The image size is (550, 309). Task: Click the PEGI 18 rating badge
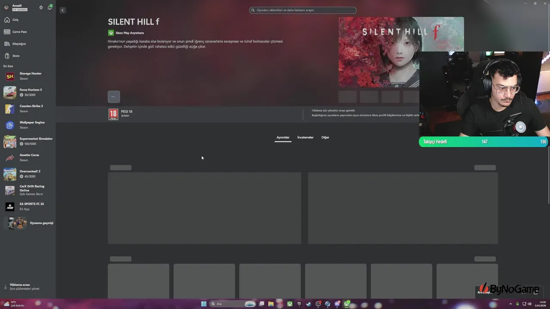113,114
